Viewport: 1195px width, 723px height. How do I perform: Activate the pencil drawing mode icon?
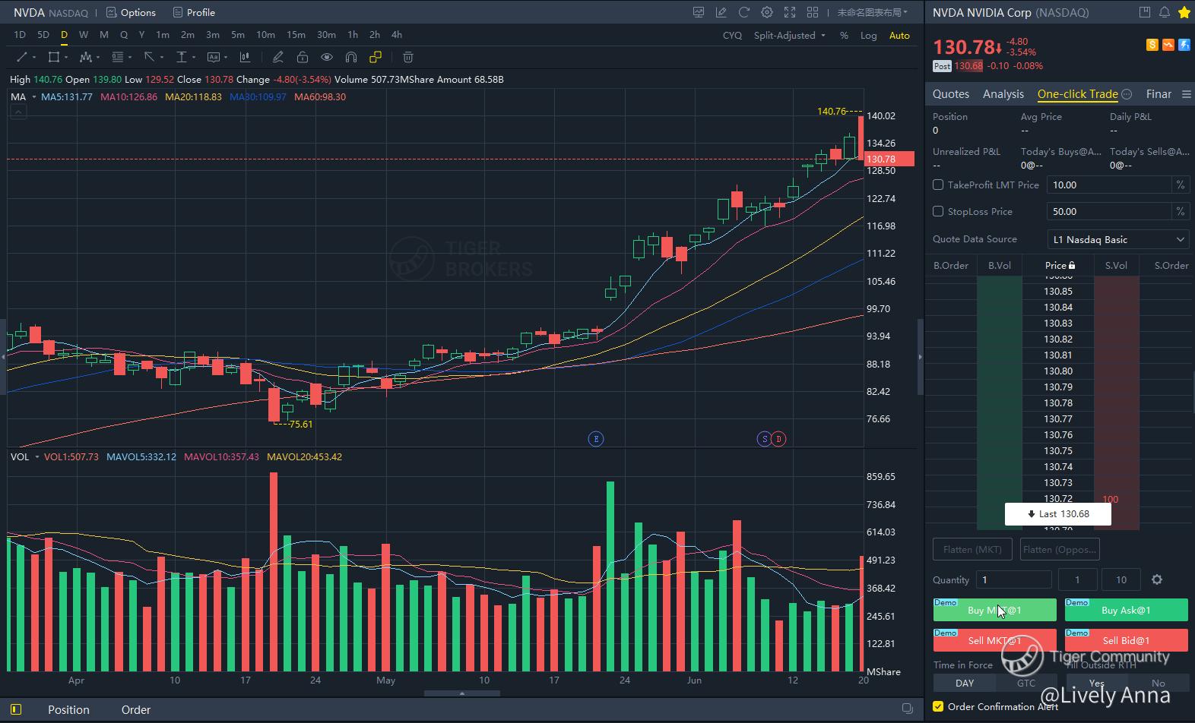[278, 57]
